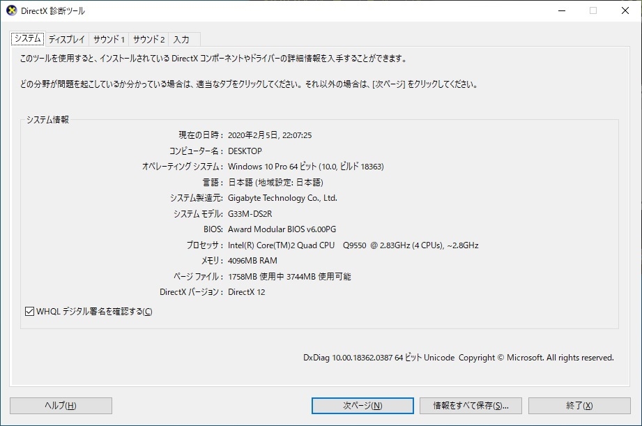Click the Windows 10 Pro 64 ビット text
Screen dimensions: 642x426
272,167
